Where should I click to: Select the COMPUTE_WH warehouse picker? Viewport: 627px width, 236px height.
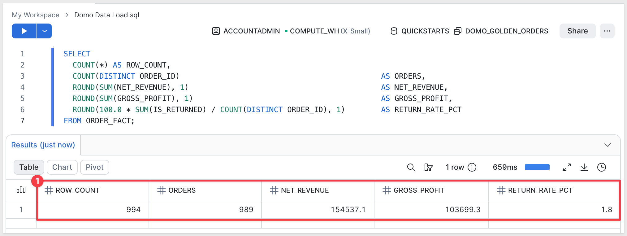click(330, 31)
